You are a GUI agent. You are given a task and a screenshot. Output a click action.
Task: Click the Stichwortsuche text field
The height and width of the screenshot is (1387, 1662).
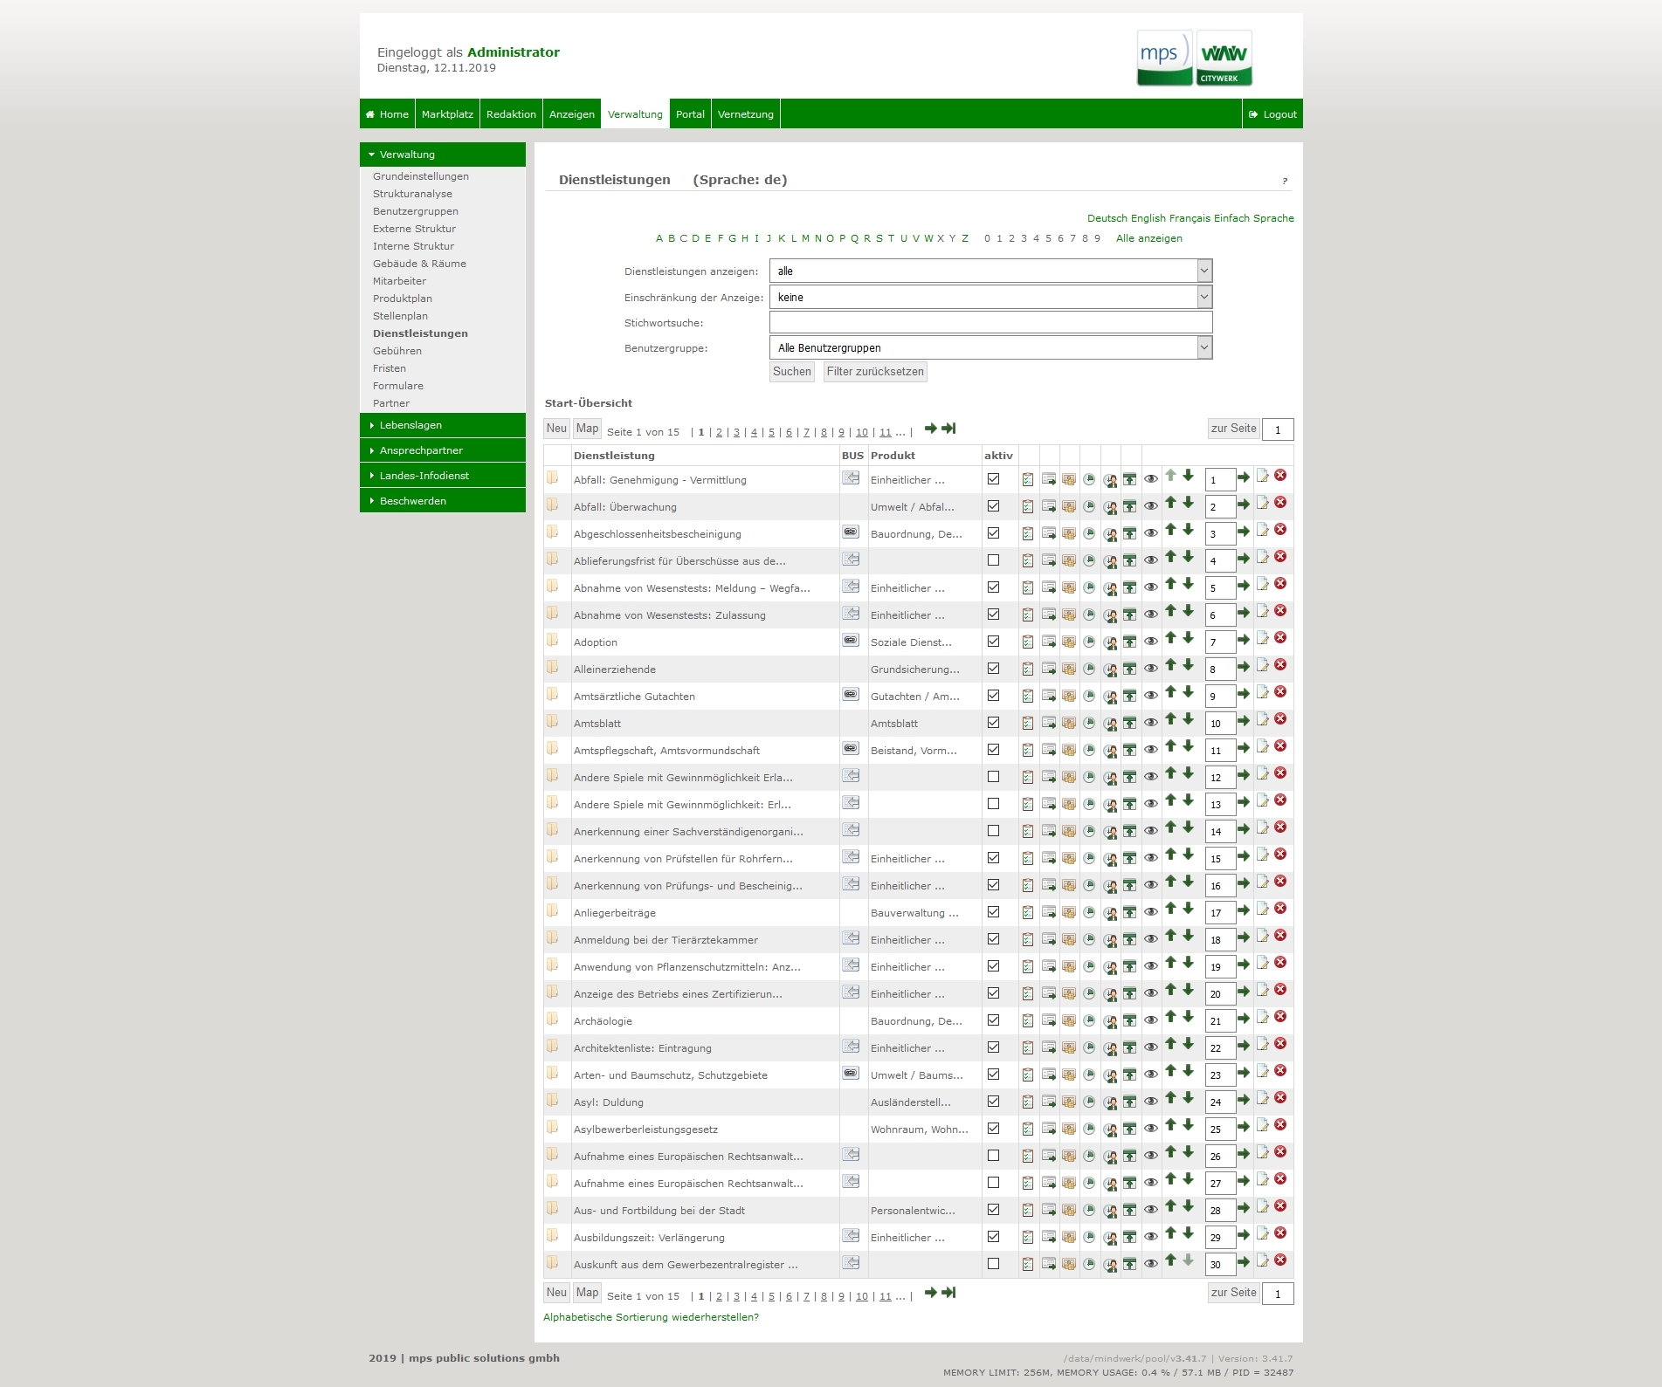coord(990,322)
